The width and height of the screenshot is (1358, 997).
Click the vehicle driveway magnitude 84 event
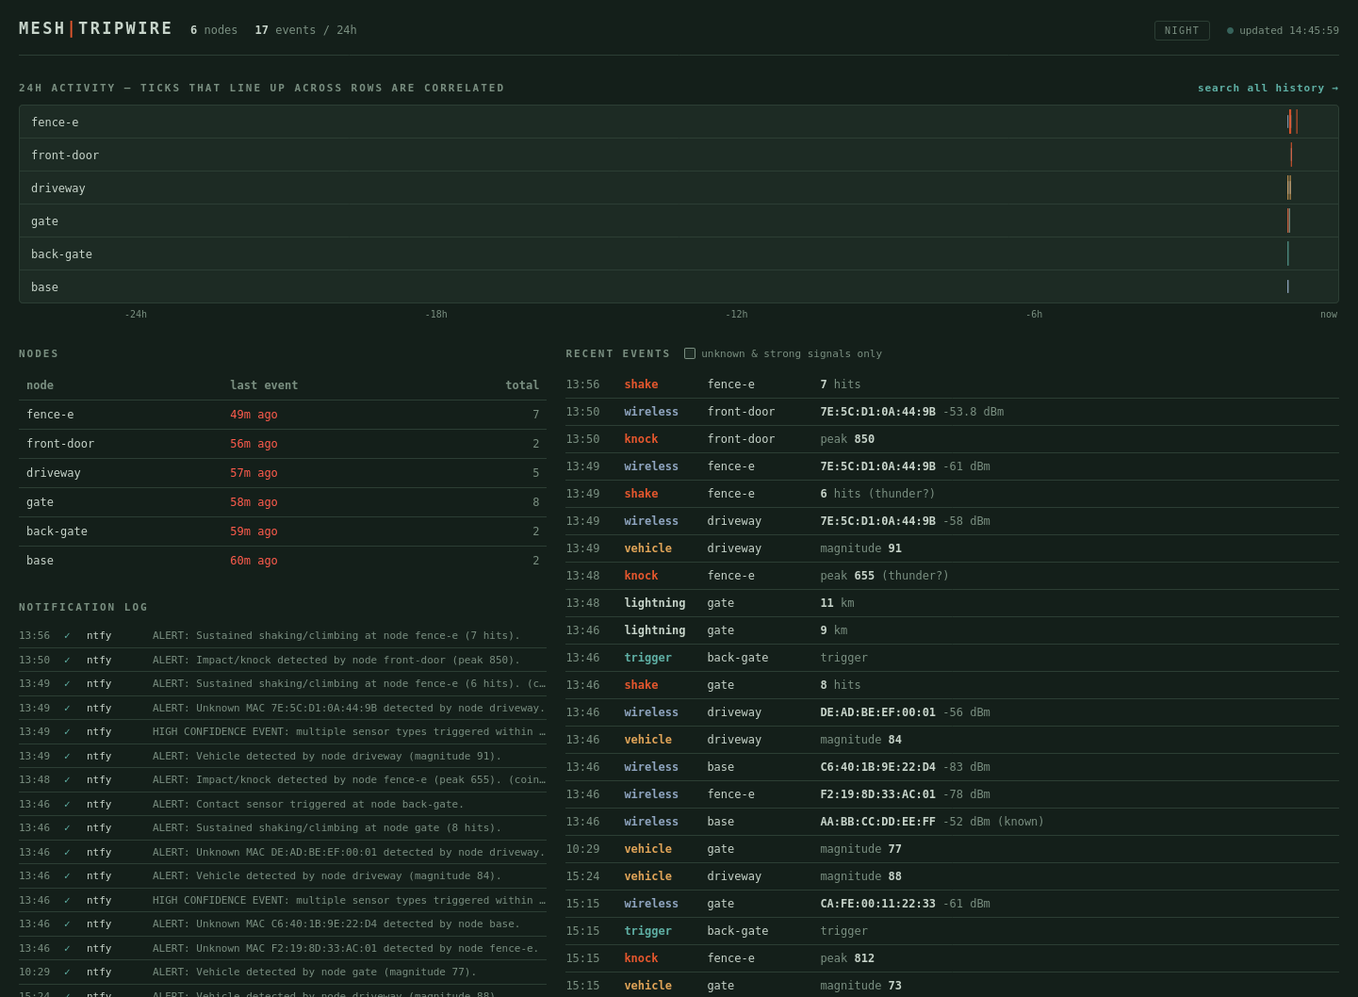[952, 740]
